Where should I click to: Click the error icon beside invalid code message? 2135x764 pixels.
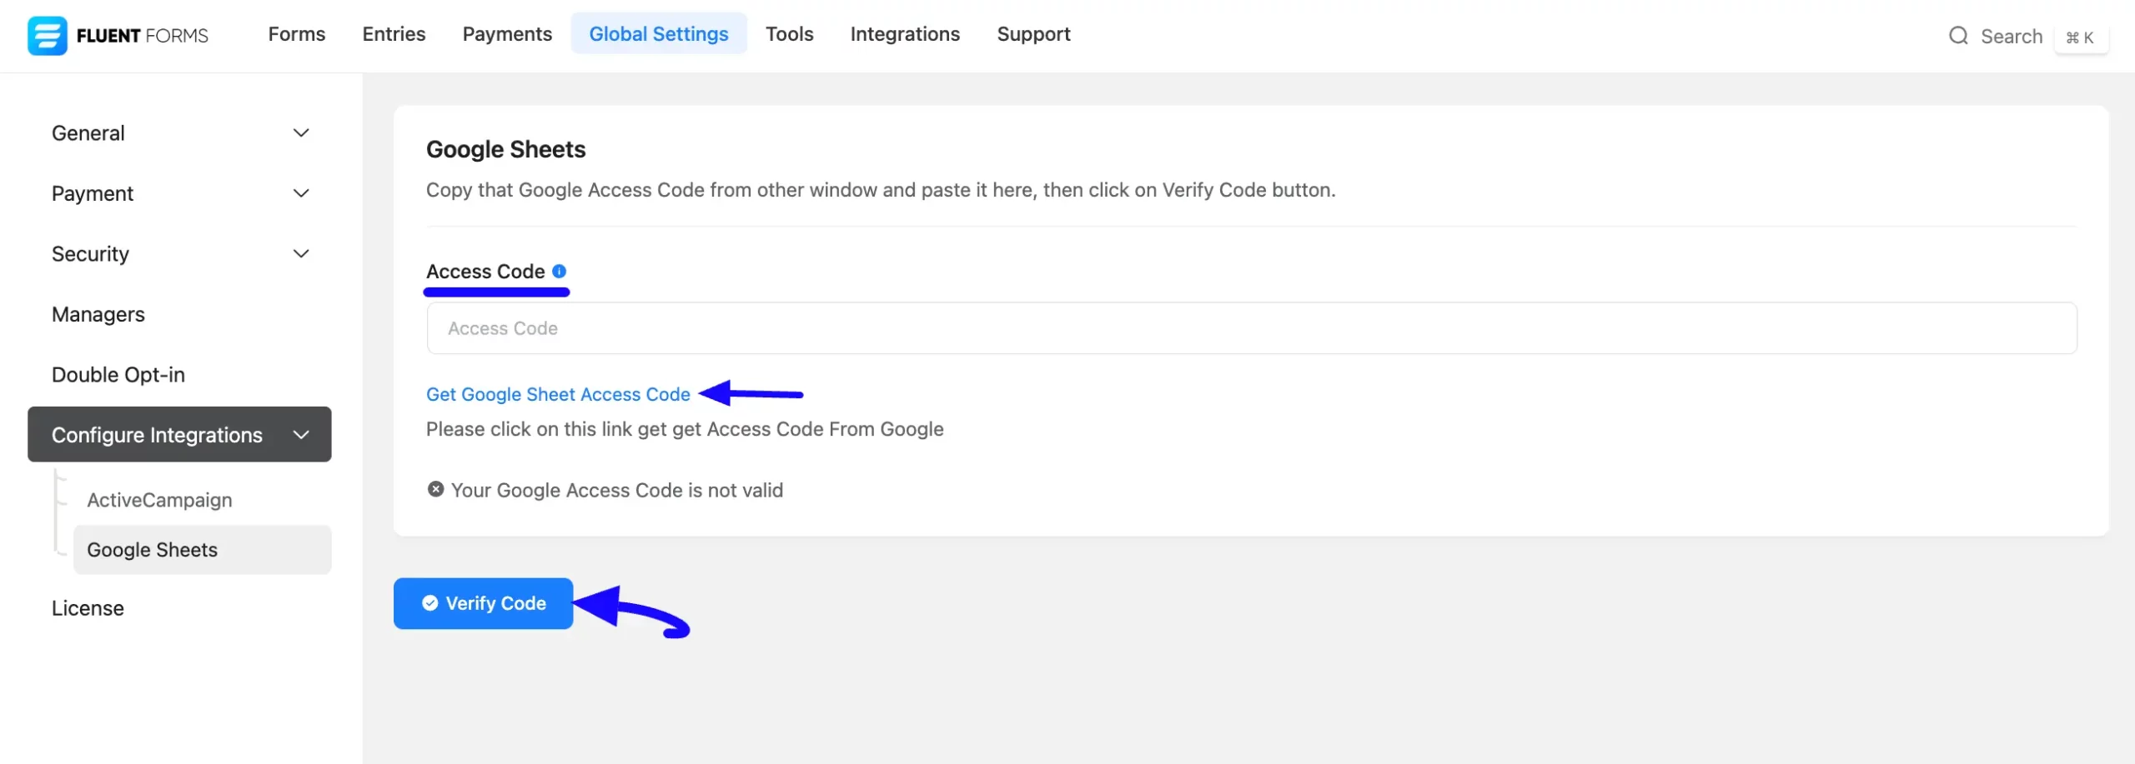pyautogui.click(x=435, y=489)
